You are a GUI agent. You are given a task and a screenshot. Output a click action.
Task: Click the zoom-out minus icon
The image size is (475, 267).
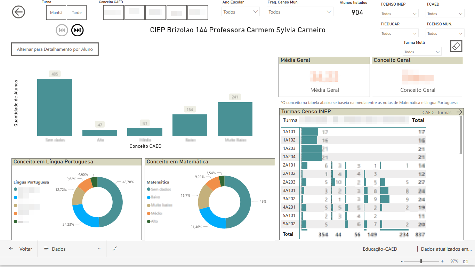click(402, 261)
